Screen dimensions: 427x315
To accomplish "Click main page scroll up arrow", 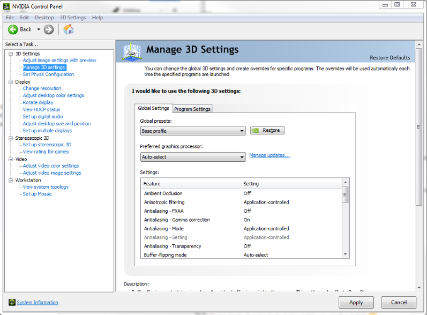I will 419,44.
